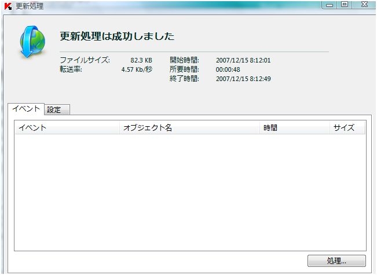Sort by the 時間 column header

[295, 127]
